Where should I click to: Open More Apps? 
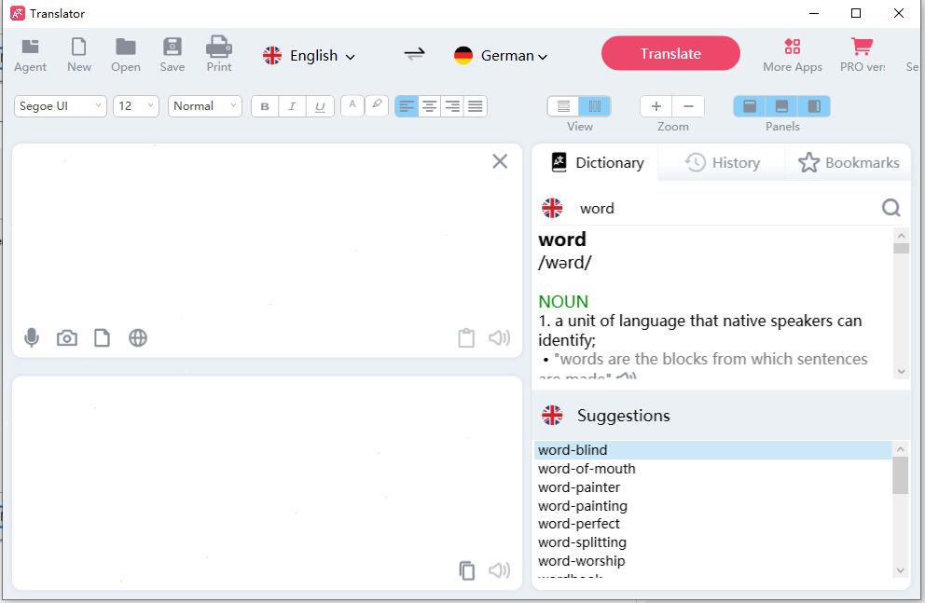pos(793,55)
